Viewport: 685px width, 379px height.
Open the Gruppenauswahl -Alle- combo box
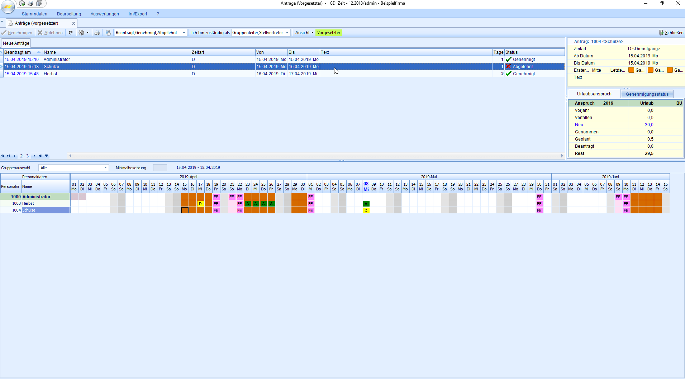click(x=105, y=168)
